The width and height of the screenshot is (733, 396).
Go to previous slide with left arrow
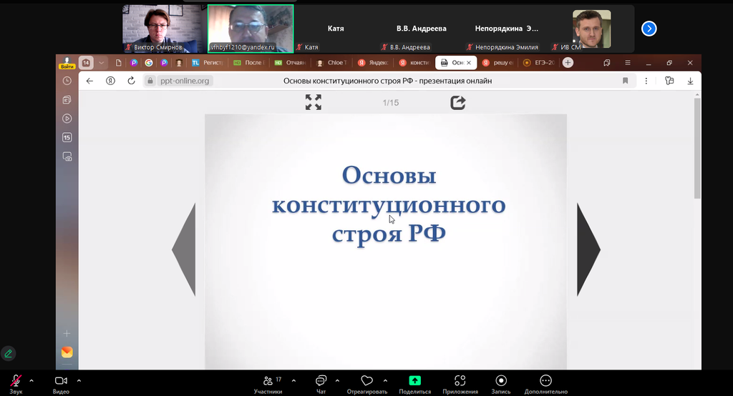[x=184, y=249]
